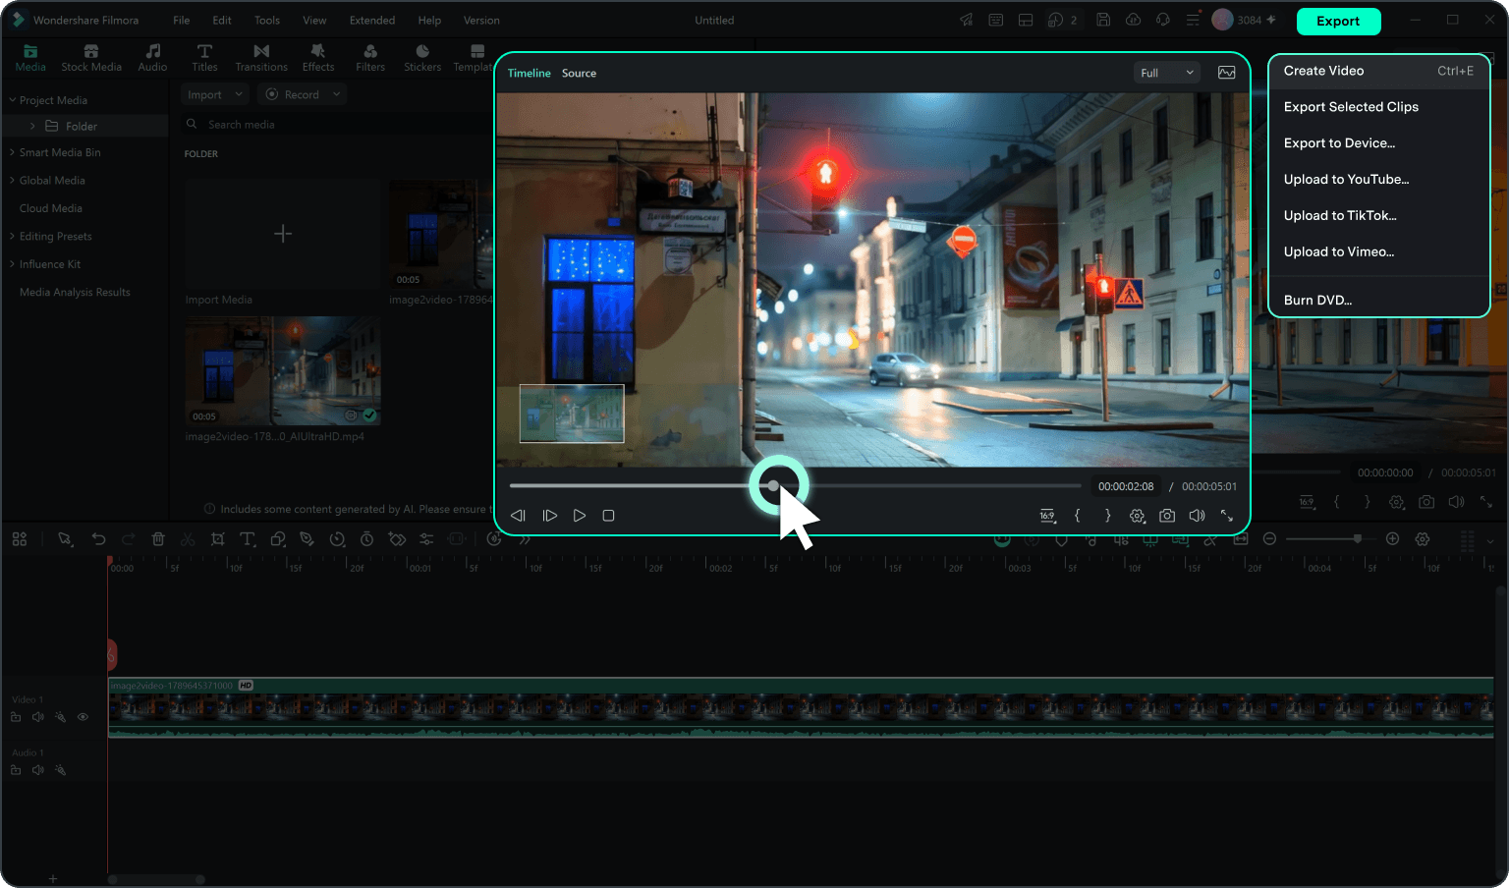This screenshot has height=888, width=1509.
Task: Open the Transitions panel
Action: coord(261,58)
